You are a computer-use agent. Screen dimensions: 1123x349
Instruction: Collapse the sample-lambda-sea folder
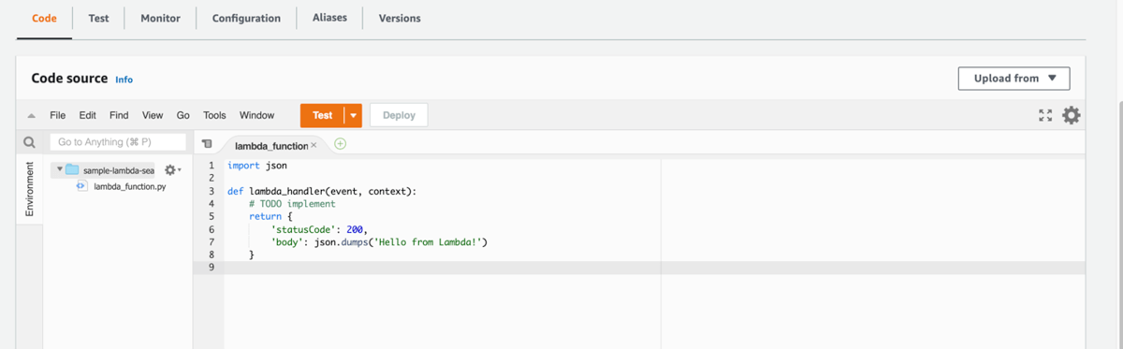click(59, 169)
